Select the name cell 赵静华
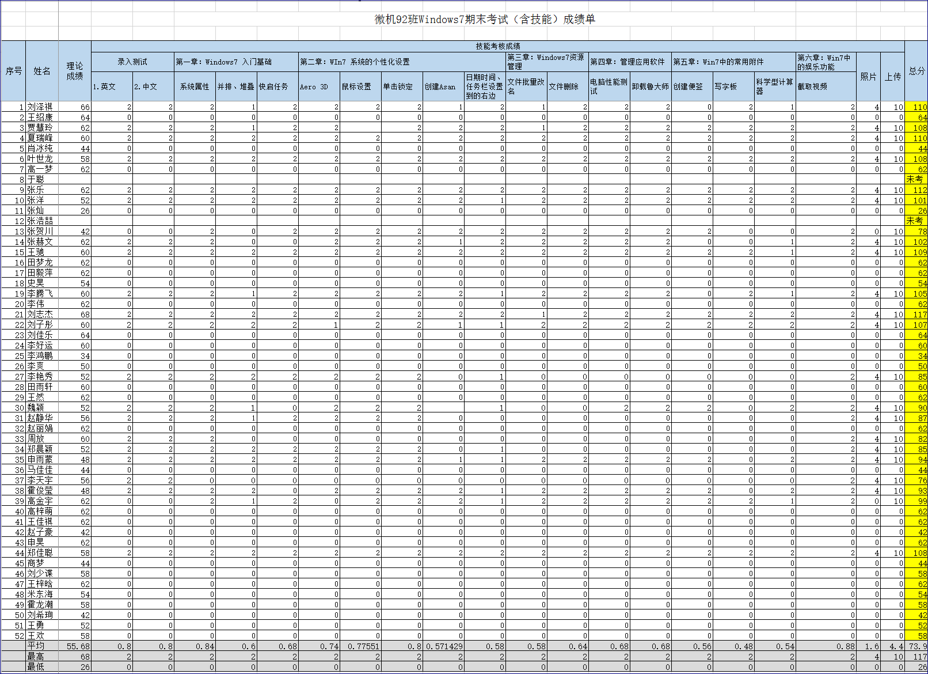This screenshot has height=674, width=928. [x=42, y=418]
